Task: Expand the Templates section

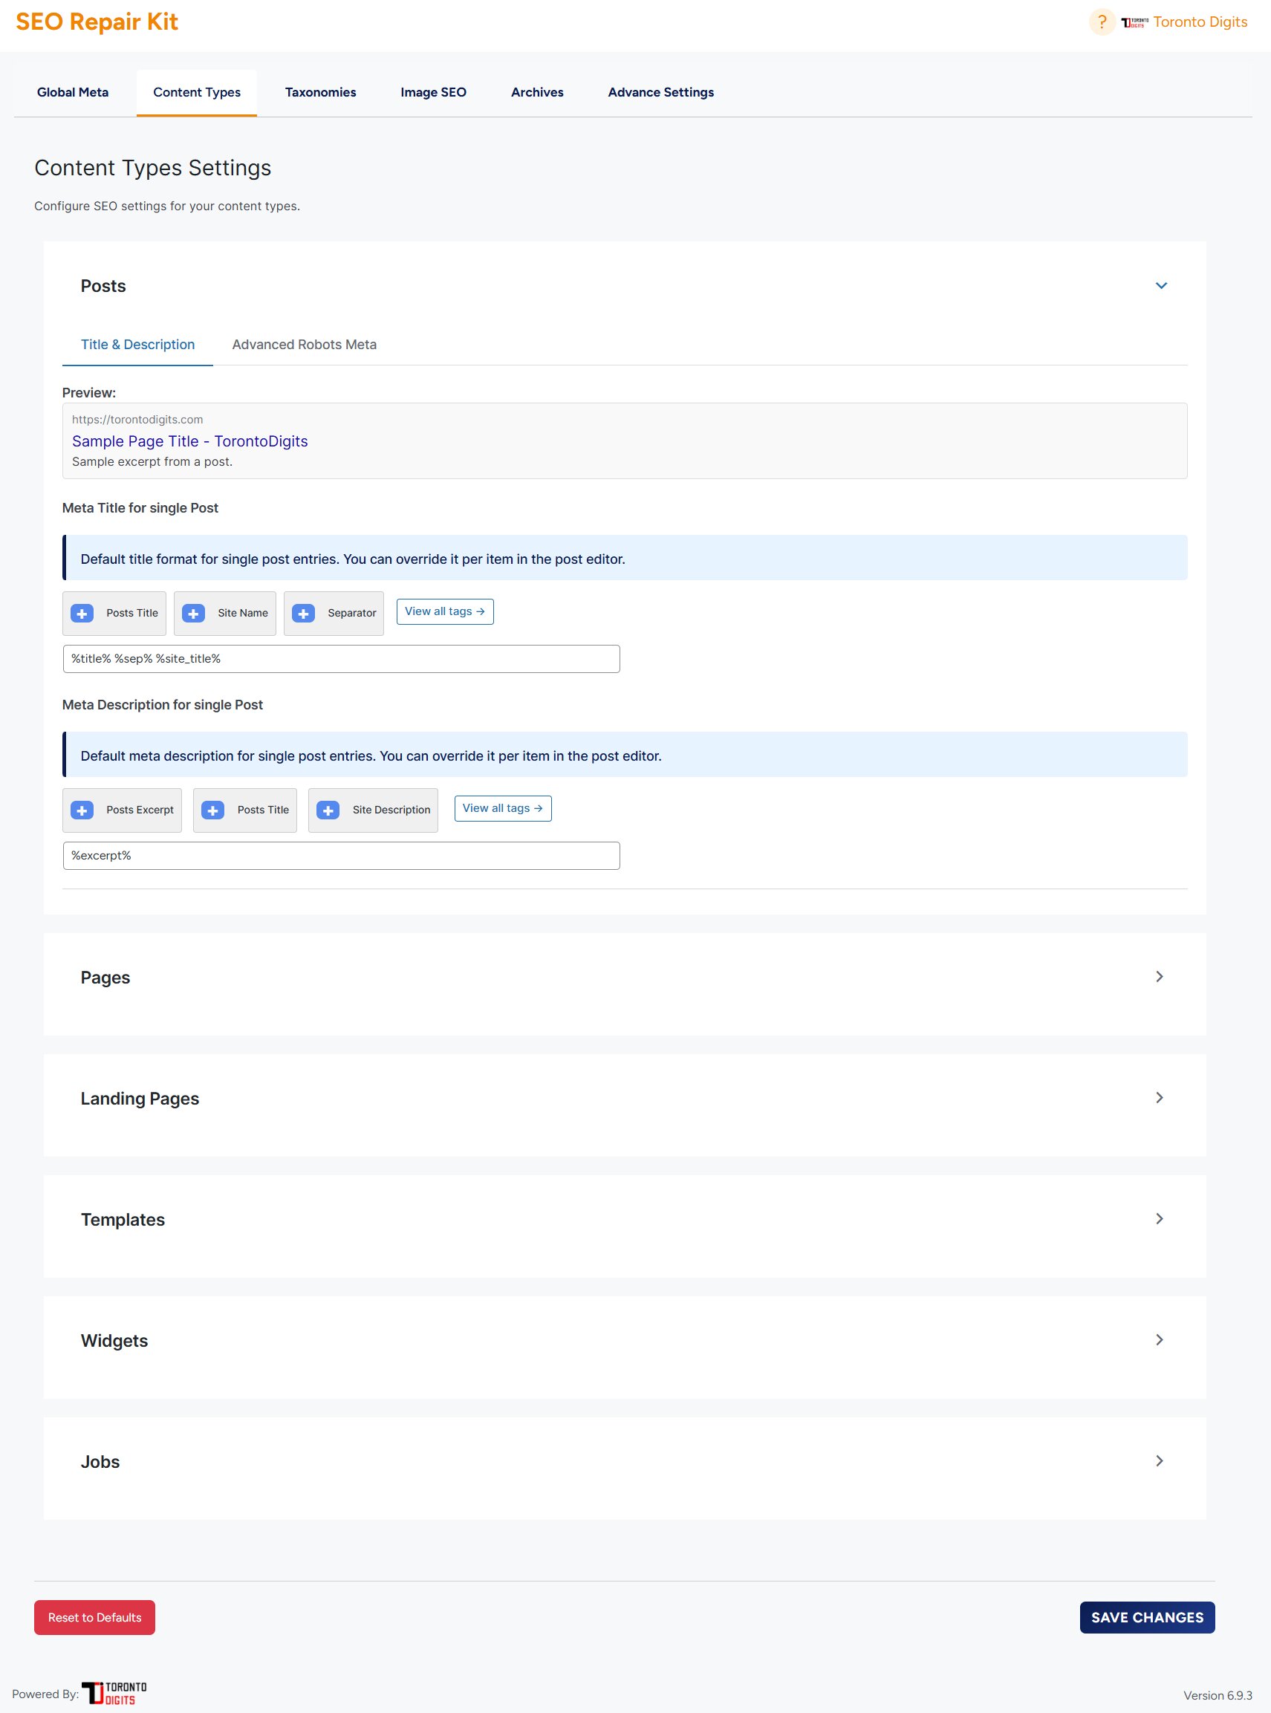Action: click(x=1160, y=1218)
